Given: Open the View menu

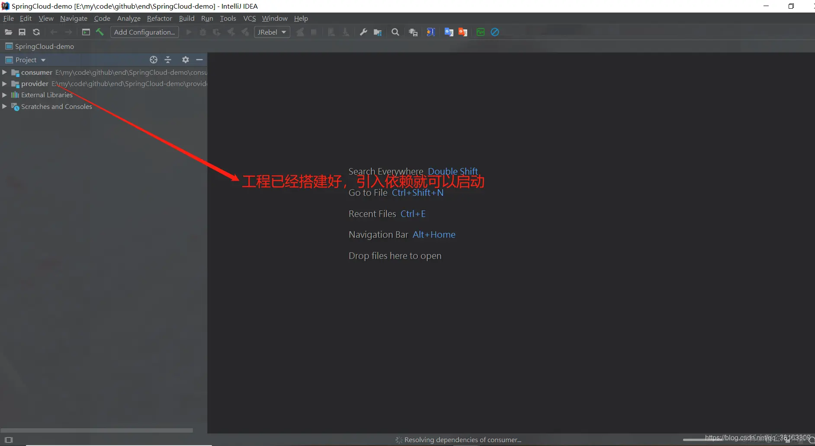Looking at the screenshot, I should point(46,18).
